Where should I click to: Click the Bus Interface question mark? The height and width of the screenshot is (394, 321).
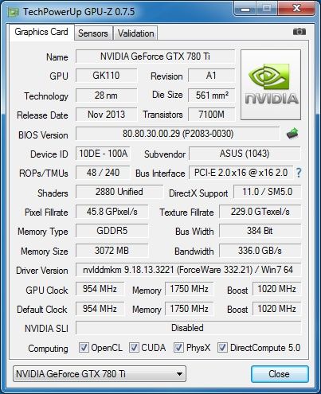click(x=299, y=173)
